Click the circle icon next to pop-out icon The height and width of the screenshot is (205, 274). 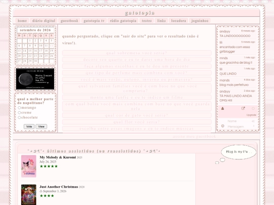point(253,108)
